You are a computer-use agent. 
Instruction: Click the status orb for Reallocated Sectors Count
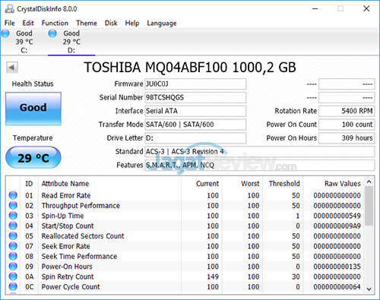13,235
